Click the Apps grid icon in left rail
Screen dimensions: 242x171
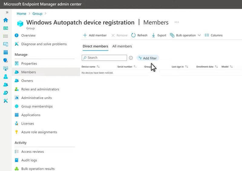point(5,52)
